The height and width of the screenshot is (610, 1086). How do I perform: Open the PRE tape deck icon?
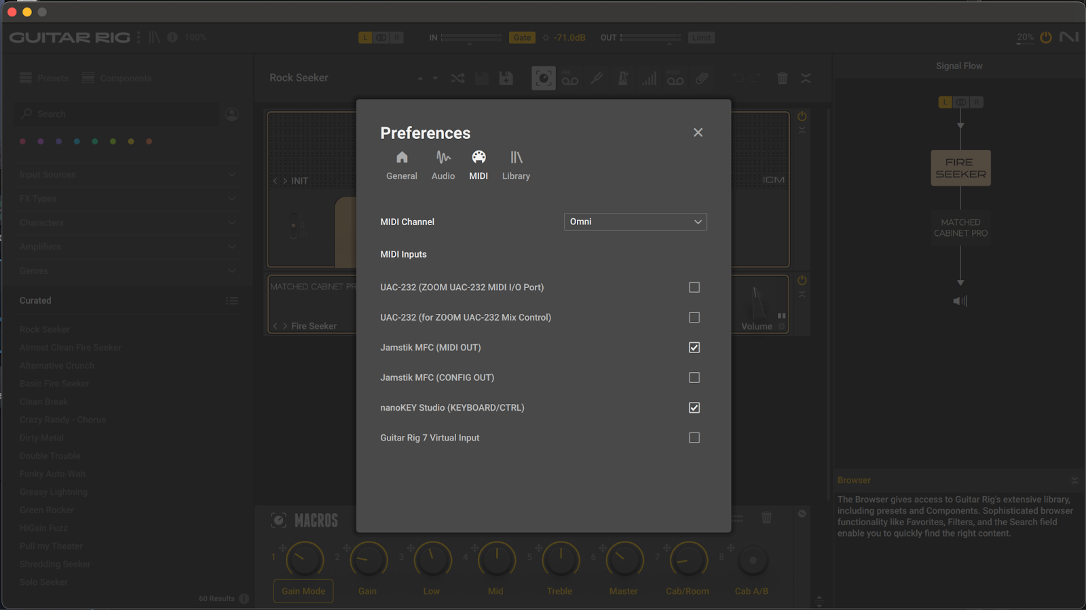click(570, 79)
